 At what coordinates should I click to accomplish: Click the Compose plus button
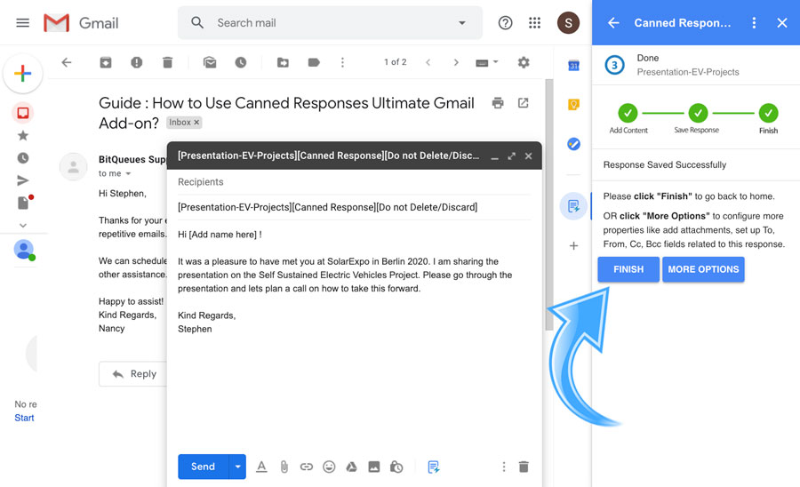[22, 74]
